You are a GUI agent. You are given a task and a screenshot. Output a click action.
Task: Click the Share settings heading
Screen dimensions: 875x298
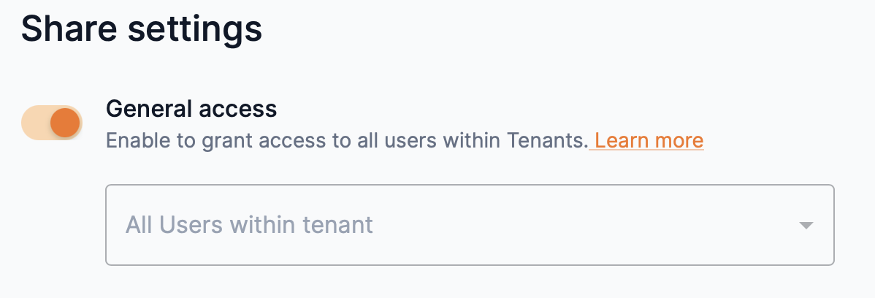tap(141, 30)
